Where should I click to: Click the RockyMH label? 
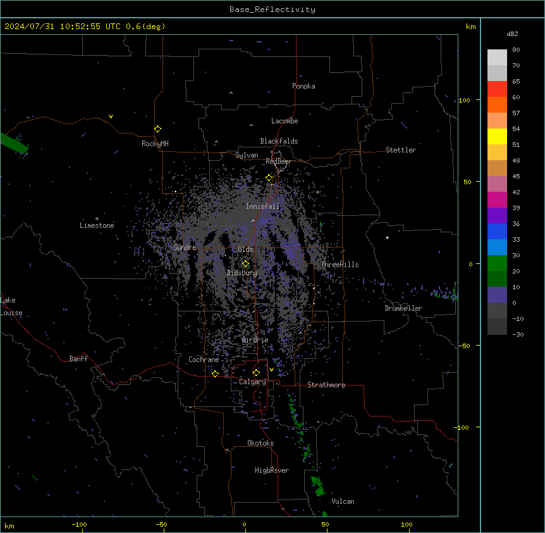click(x=155, y=144)
